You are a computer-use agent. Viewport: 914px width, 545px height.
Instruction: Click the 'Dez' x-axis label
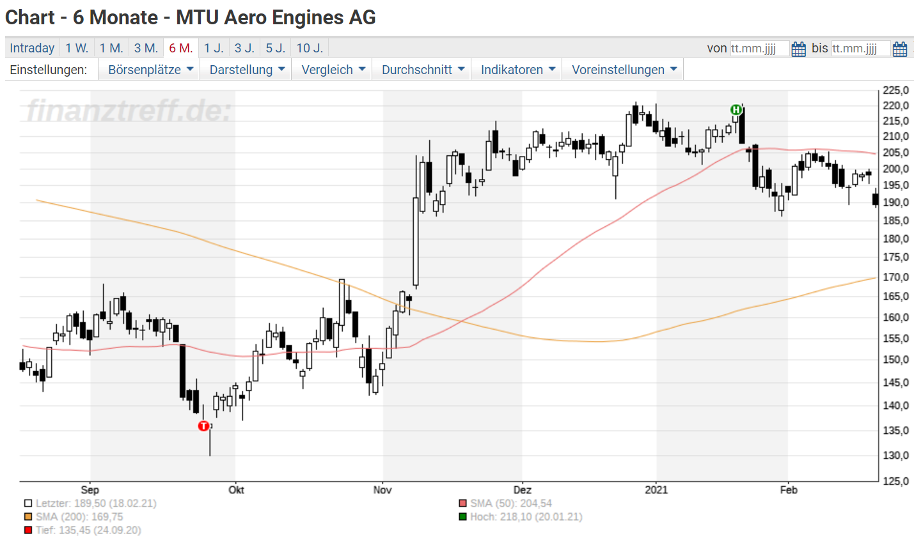pyautogui.click(x=523, y=490)
